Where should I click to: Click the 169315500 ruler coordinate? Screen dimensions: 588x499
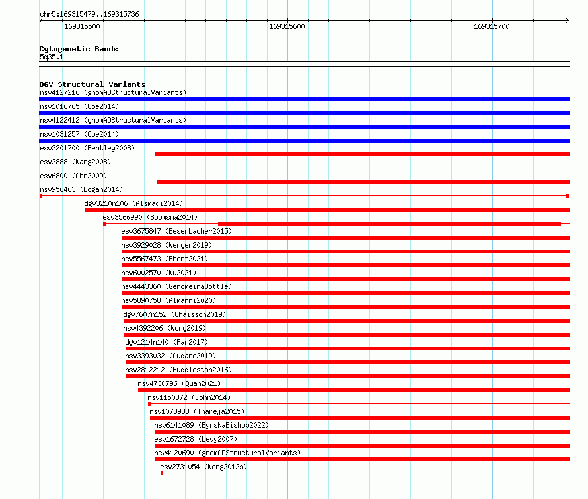pos(82,26)
